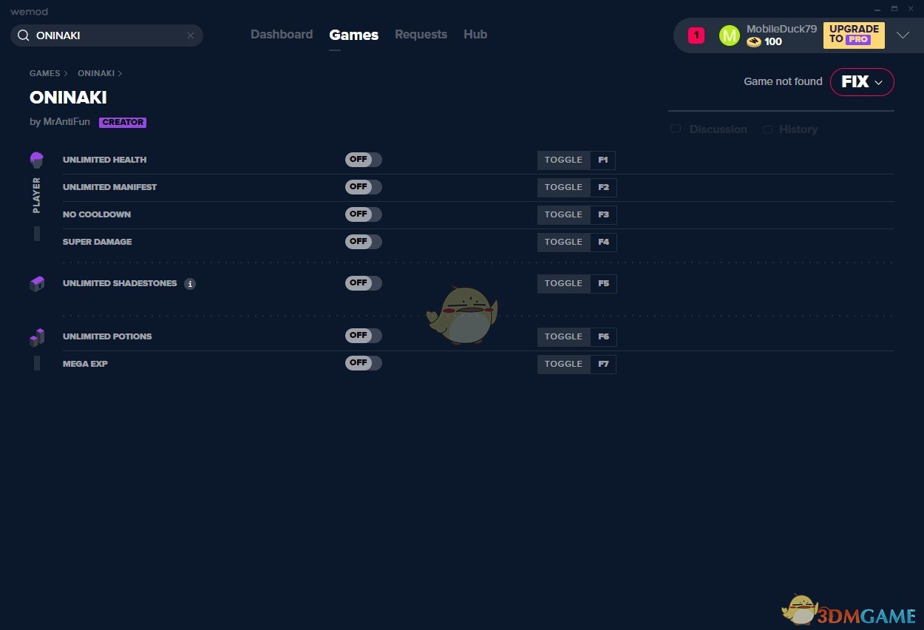Image resolution: width=924 pixels, height=630 pixels.
Task: Turn on Unlimited Potions switch
Action: click(364, 336)
